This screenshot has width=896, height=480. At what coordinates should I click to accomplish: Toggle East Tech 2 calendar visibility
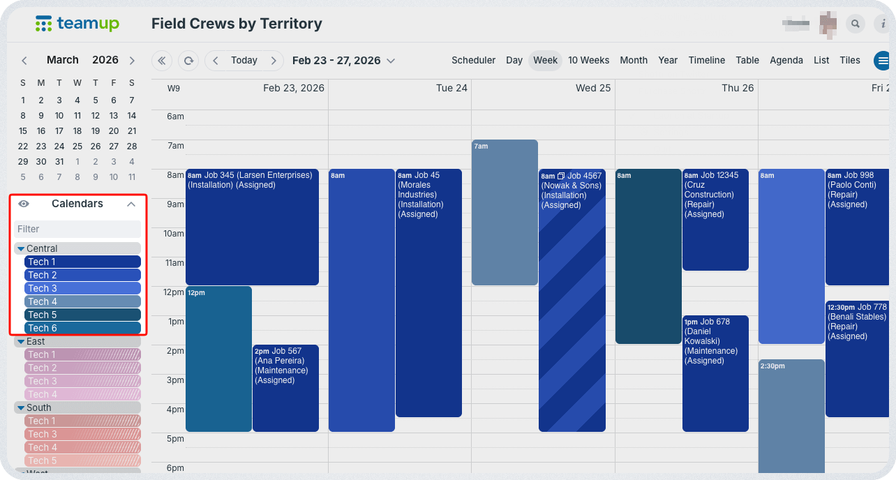(x=82, y=368)
